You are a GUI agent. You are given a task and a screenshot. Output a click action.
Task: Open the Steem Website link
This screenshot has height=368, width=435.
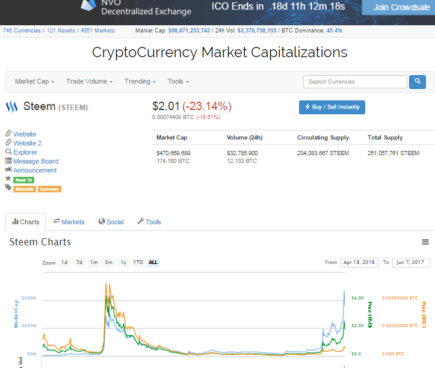(x=25, y=134)
